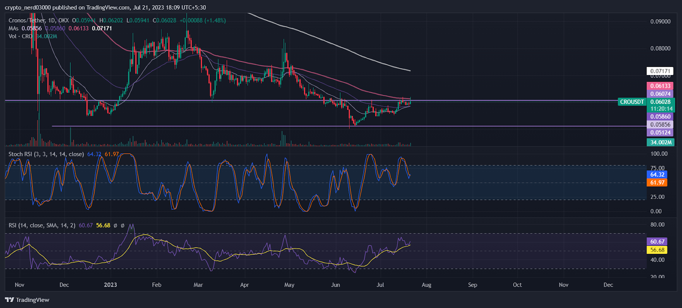Click the 80.00 level on RSI scale
This screenshot has width=682, height=308.
657,225
